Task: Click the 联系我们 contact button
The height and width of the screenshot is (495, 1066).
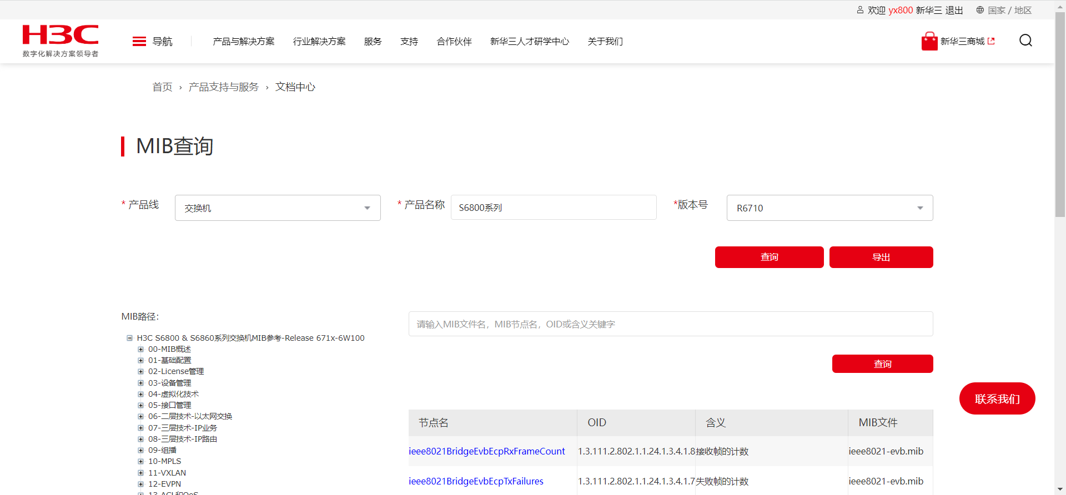Action: pos(997,398)
